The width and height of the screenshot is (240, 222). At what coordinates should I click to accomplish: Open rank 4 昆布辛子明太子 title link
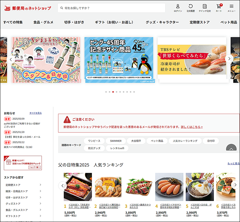171,206
